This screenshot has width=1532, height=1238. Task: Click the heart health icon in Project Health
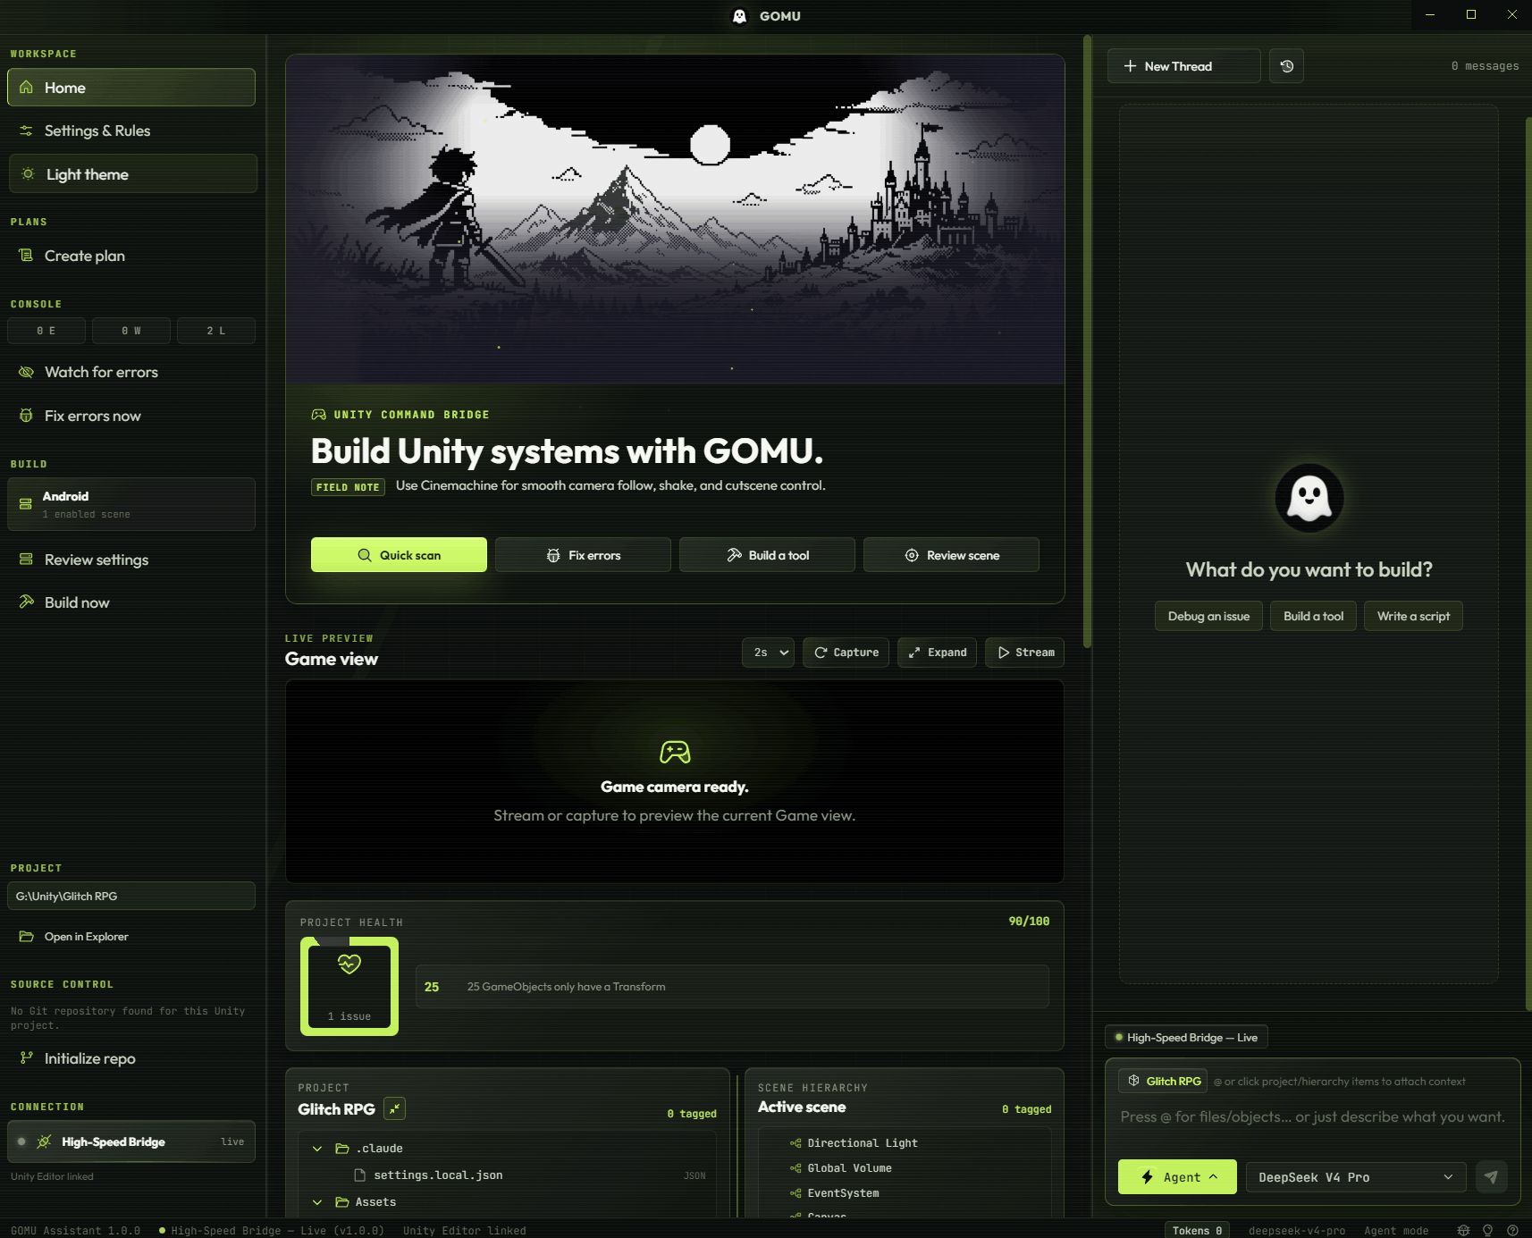tap(349, 964)
